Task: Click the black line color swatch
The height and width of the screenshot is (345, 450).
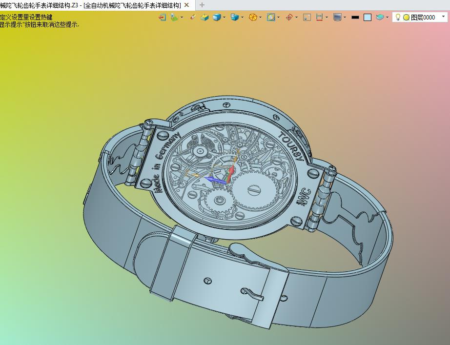Action: pyautogui.click(x=355, y=18)
